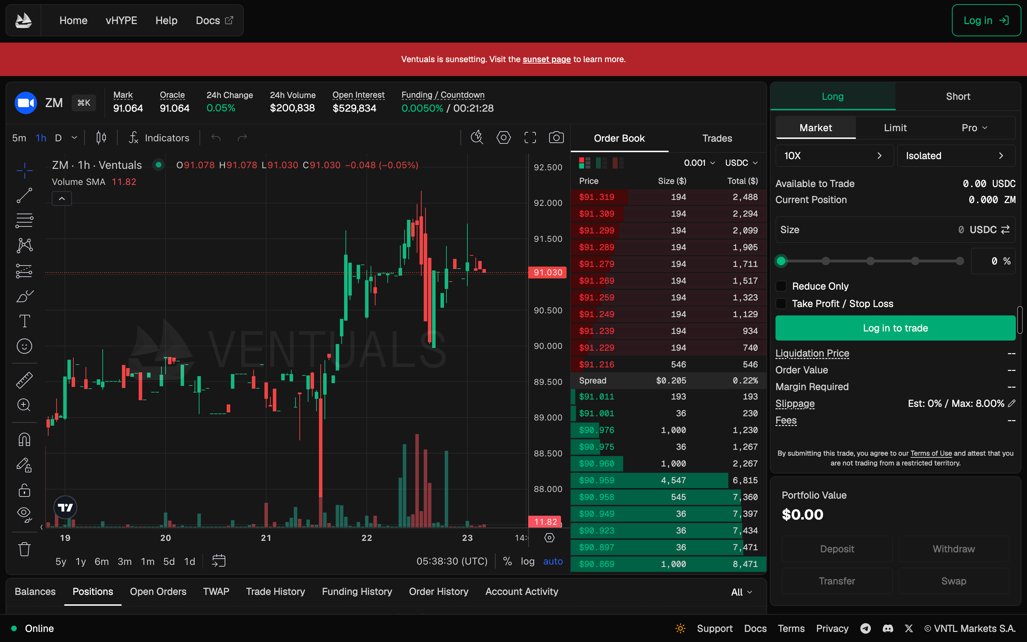The width and height of the screenshot is (1027, 642).
Task: Switch to the Trades tab
Action: (x=717, y=139)
